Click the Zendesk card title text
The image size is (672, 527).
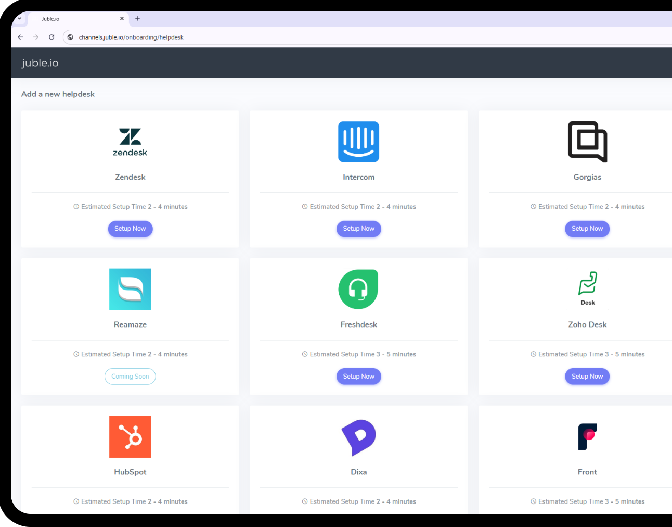tap(130, 177)
